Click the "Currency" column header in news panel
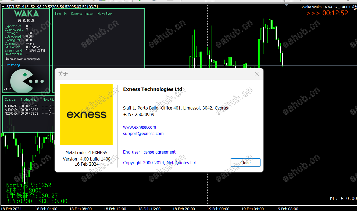This screenshot has width=357, height=211. click(x=77, y=14)
